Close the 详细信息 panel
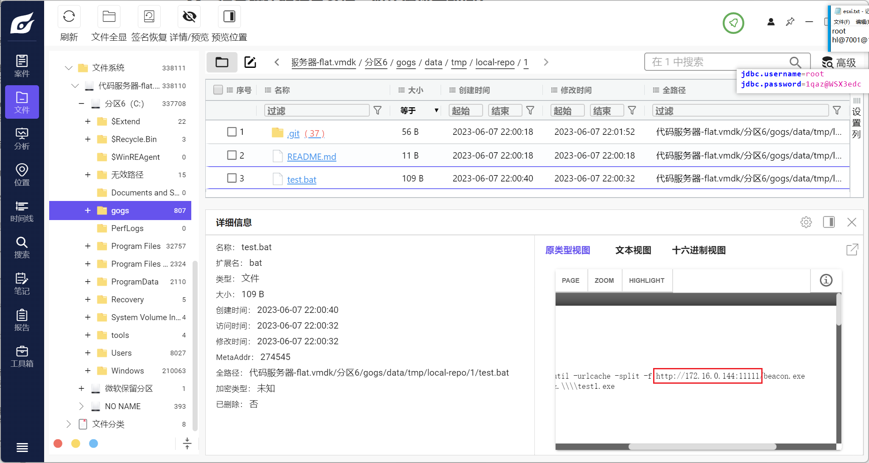 852,222
